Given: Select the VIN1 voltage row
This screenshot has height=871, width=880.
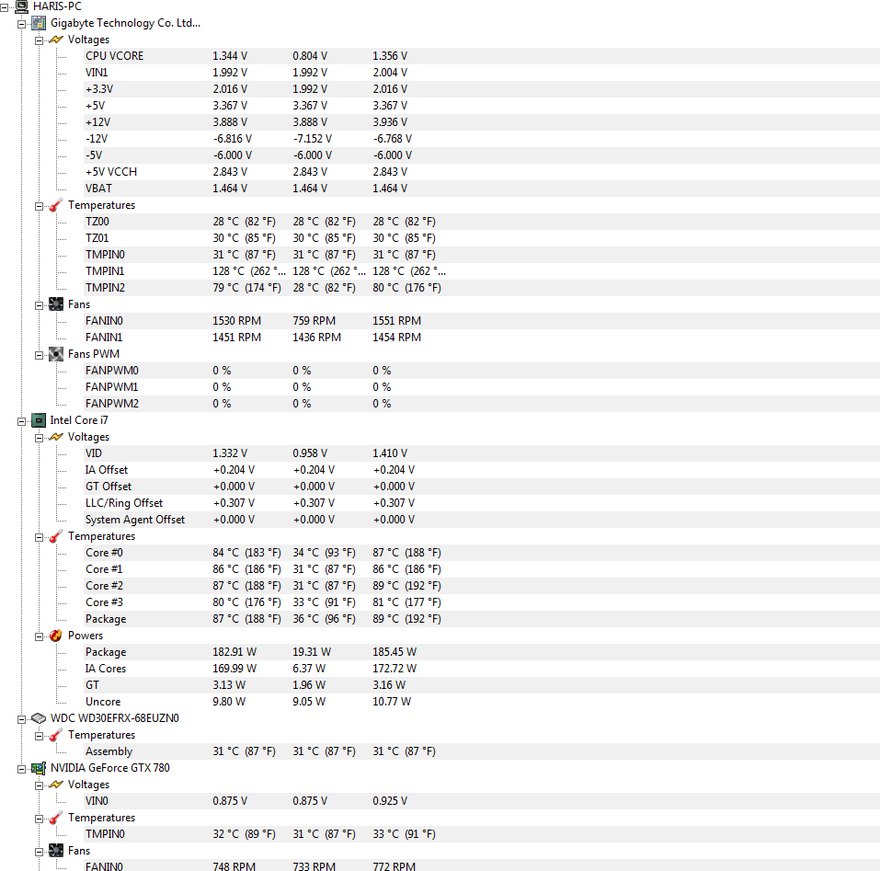Looking at the screenshot, I should [482, 73].
